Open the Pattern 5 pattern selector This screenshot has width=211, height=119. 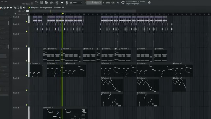pos(94,3)
